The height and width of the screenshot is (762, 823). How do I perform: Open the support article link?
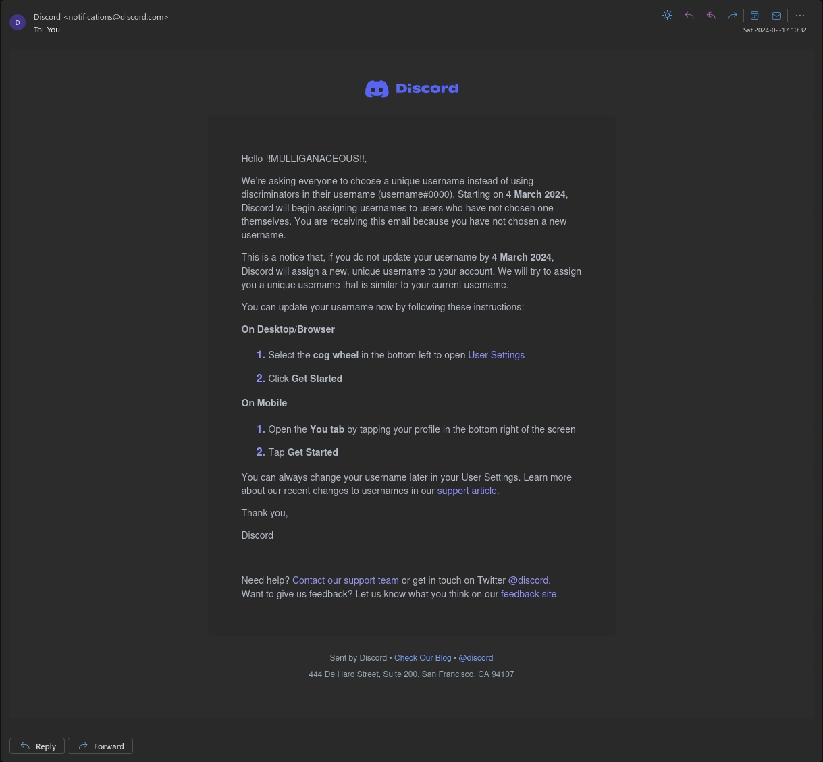tap(467, 491)
